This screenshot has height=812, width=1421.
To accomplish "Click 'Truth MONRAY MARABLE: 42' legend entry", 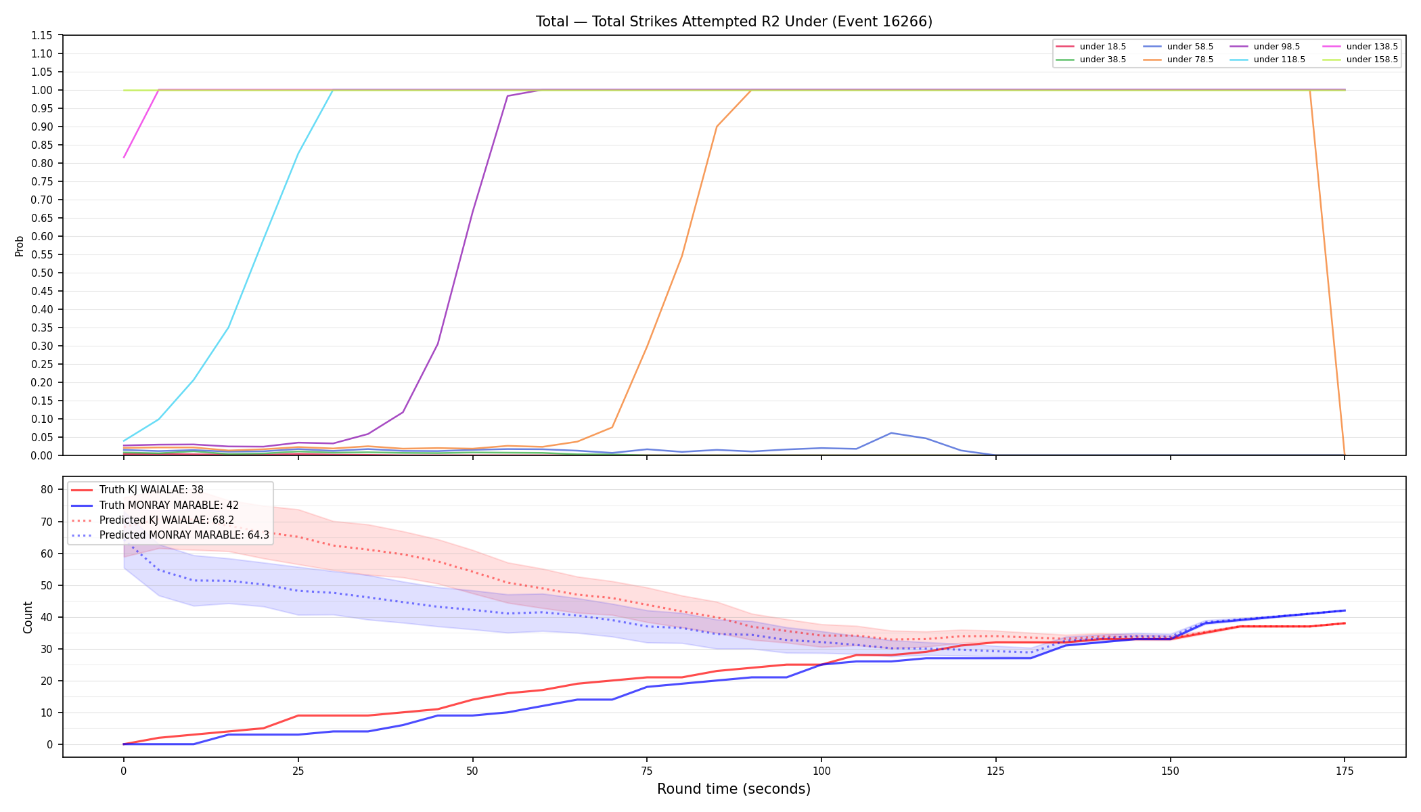I will coord(155,505).
